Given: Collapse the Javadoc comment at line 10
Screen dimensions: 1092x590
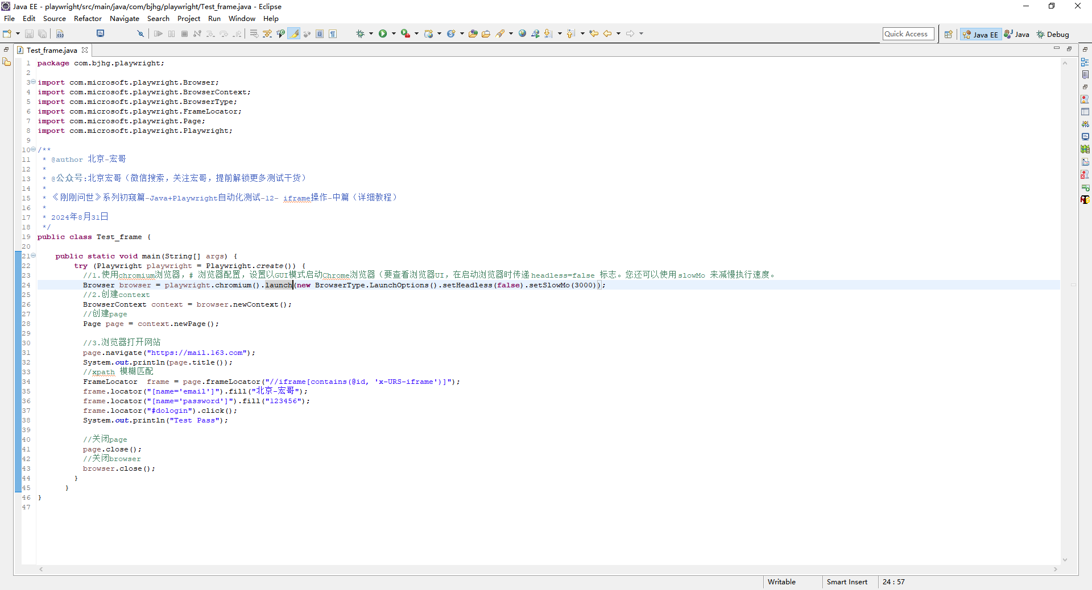Looking at the screenshot, I should pyautogui.click(x=34, y=149).
